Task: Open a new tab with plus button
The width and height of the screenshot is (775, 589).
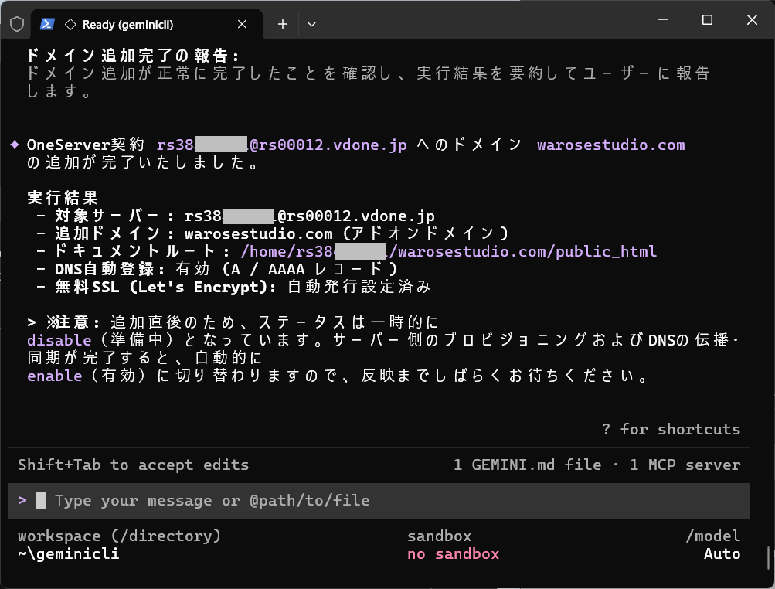Action: coord(282,24)
